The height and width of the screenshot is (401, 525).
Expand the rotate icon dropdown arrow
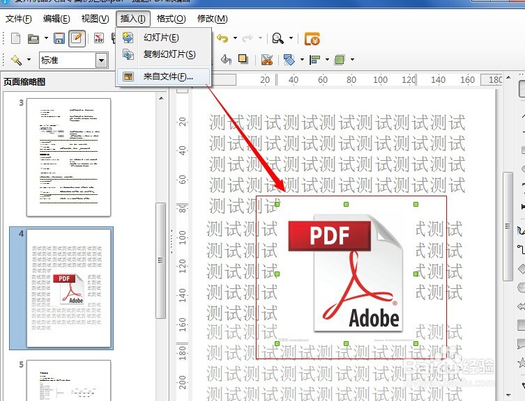point(302,60)
